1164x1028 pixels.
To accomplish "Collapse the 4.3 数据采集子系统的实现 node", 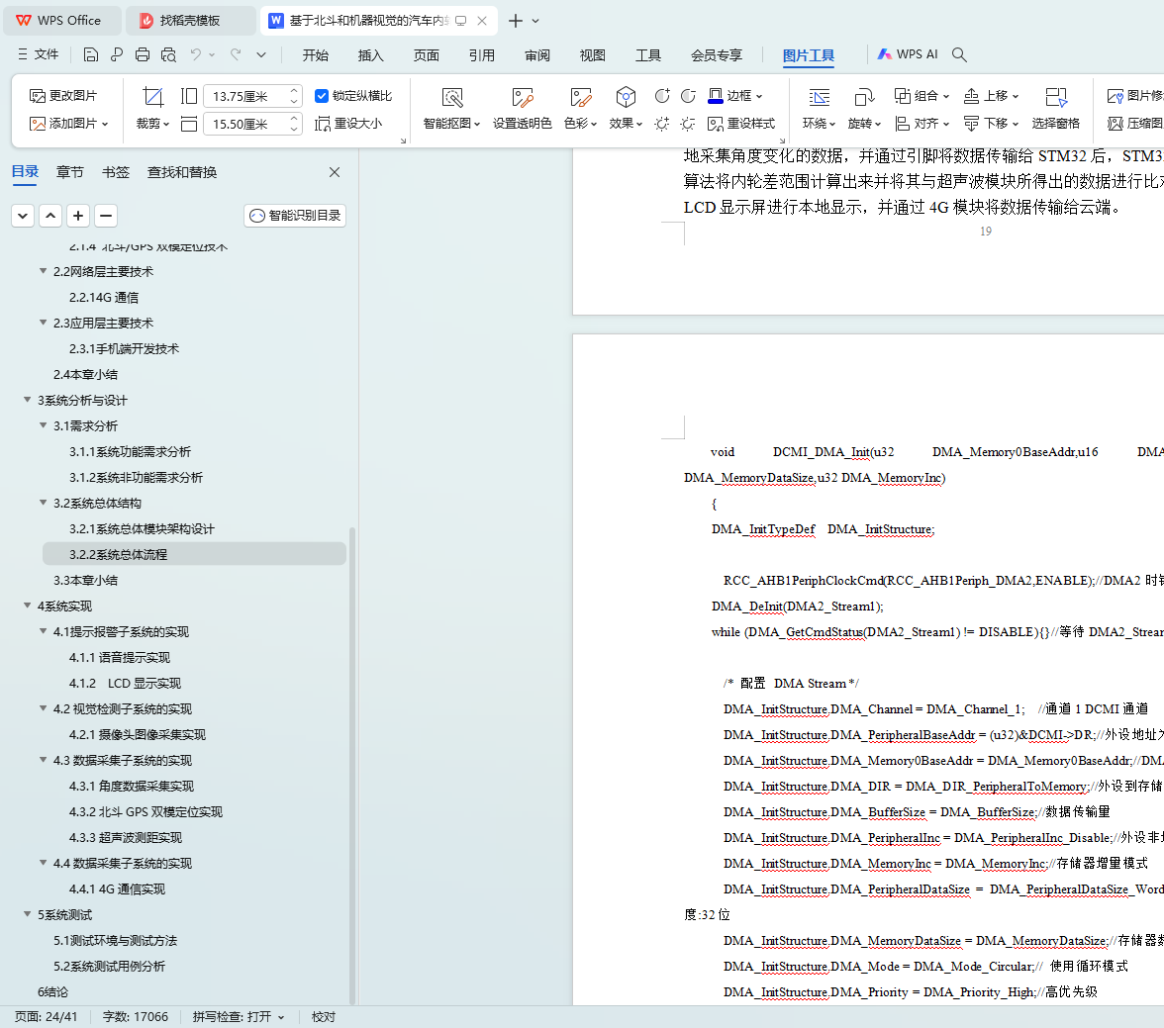I will (44, 760).
